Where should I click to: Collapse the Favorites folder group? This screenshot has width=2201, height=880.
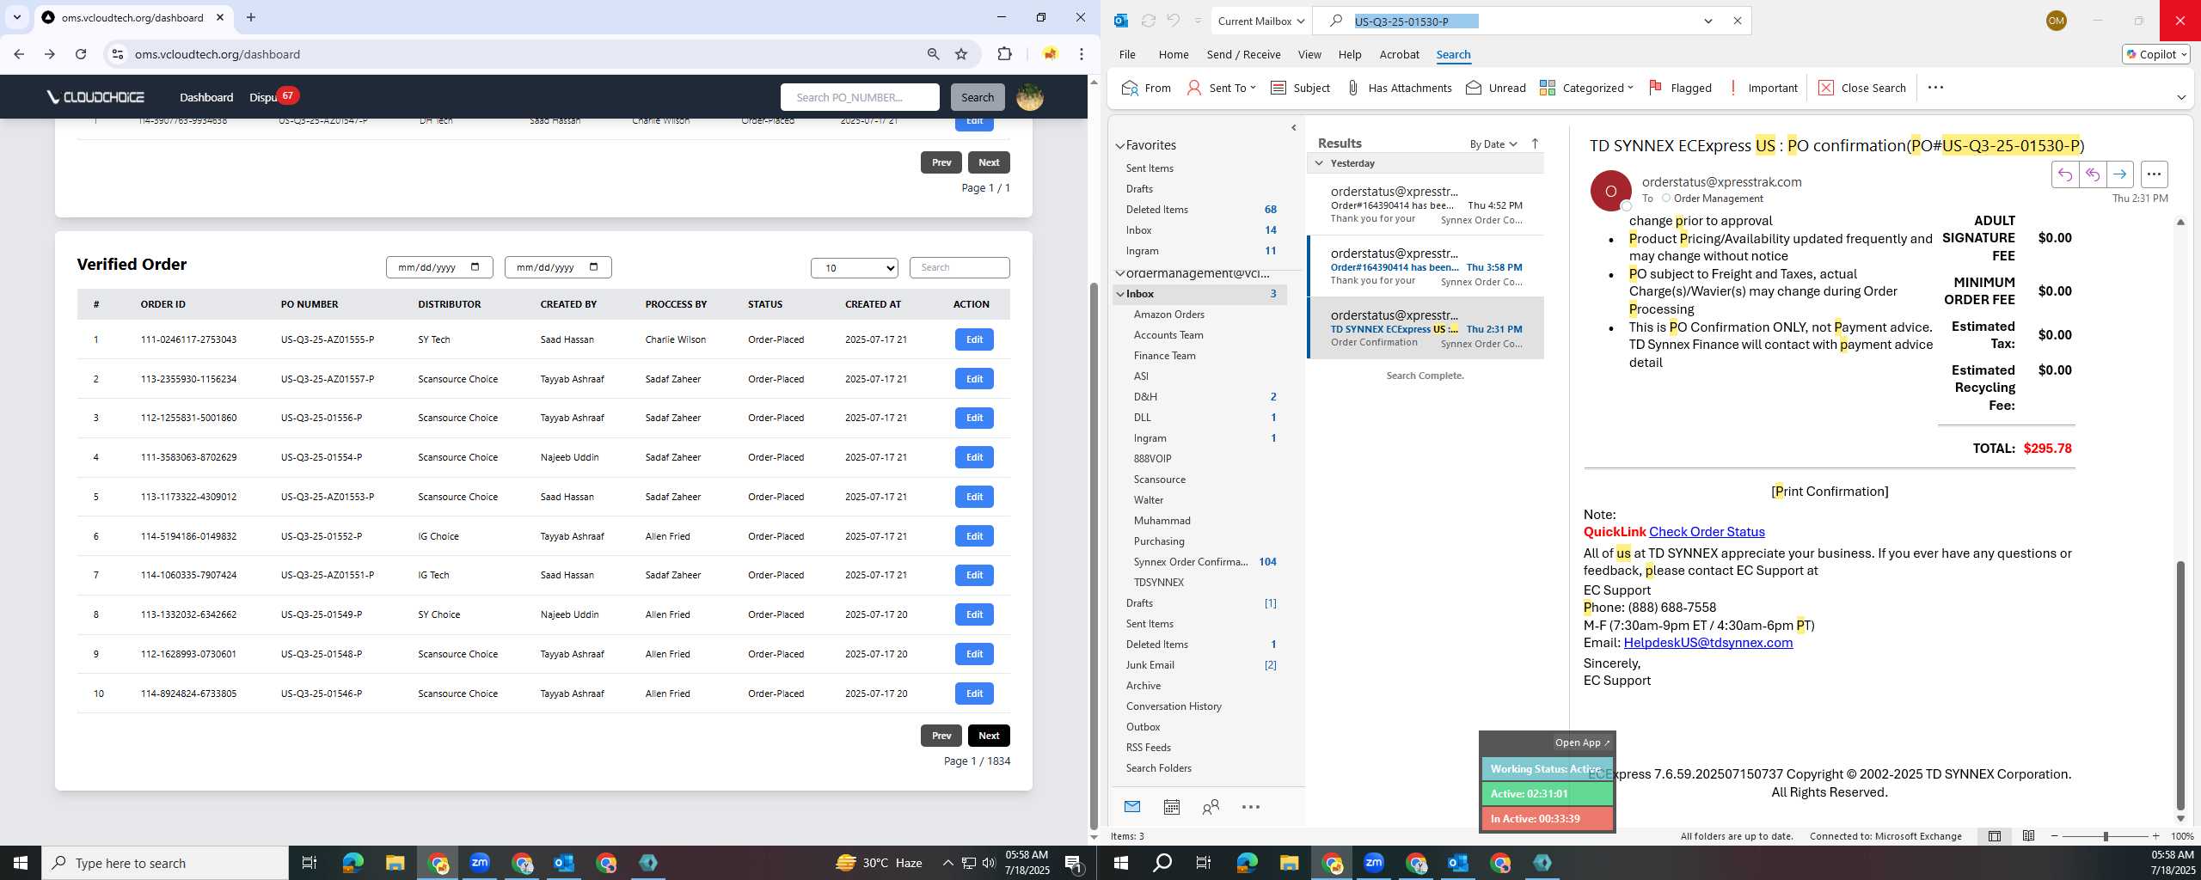click(x=1120, y=145)
